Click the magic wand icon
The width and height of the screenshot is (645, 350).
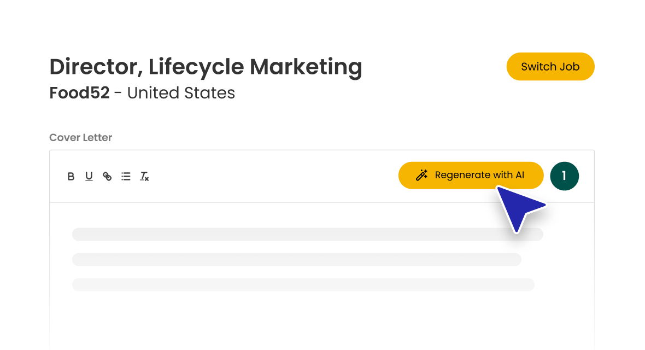pos(421,175)
